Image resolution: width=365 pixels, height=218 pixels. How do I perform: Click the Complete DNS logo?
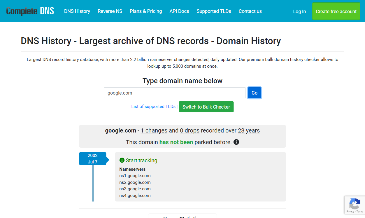pyautogui.click(x=30, y=11)
